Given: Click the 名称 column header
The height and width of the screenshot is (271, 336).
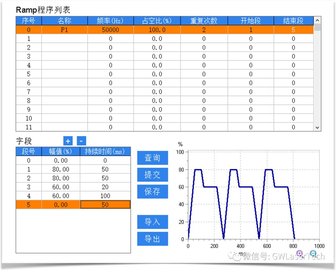Looking at the screenshot, I should pyautogui.click(x=64, y=21).
